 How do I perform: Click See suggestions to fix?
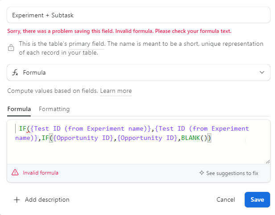[x=229, y=173]
